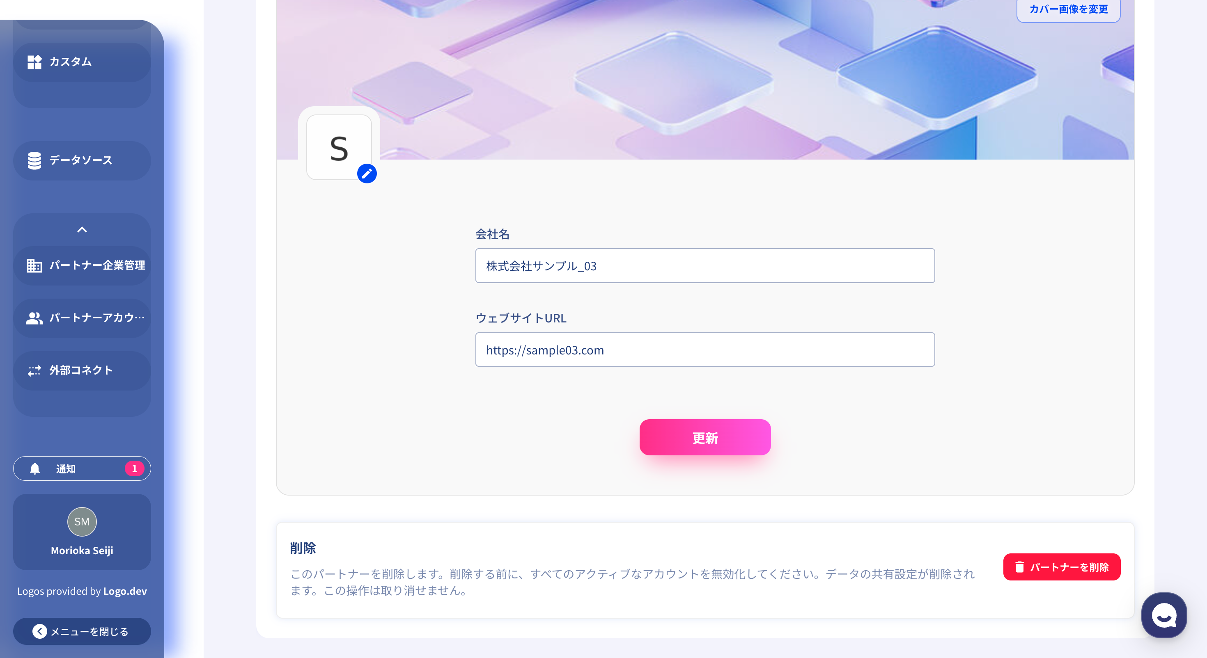Click the red パートナーを削除 button
The width and height of the screenshot is (1207, 658).
[1061, 567]
